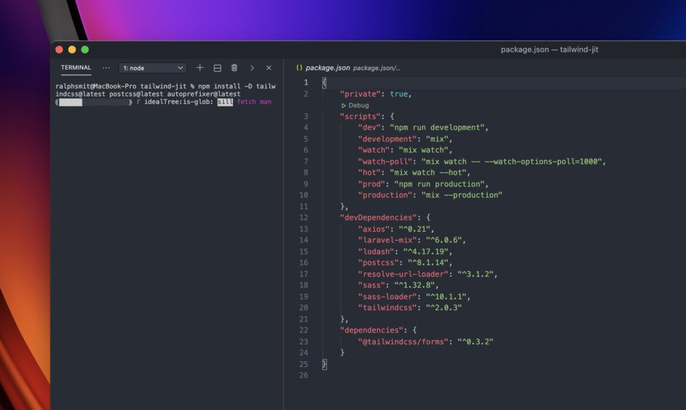Maximize the panel via the chevron icon
This screenshot has width=686, height=410.
point(252,68)
